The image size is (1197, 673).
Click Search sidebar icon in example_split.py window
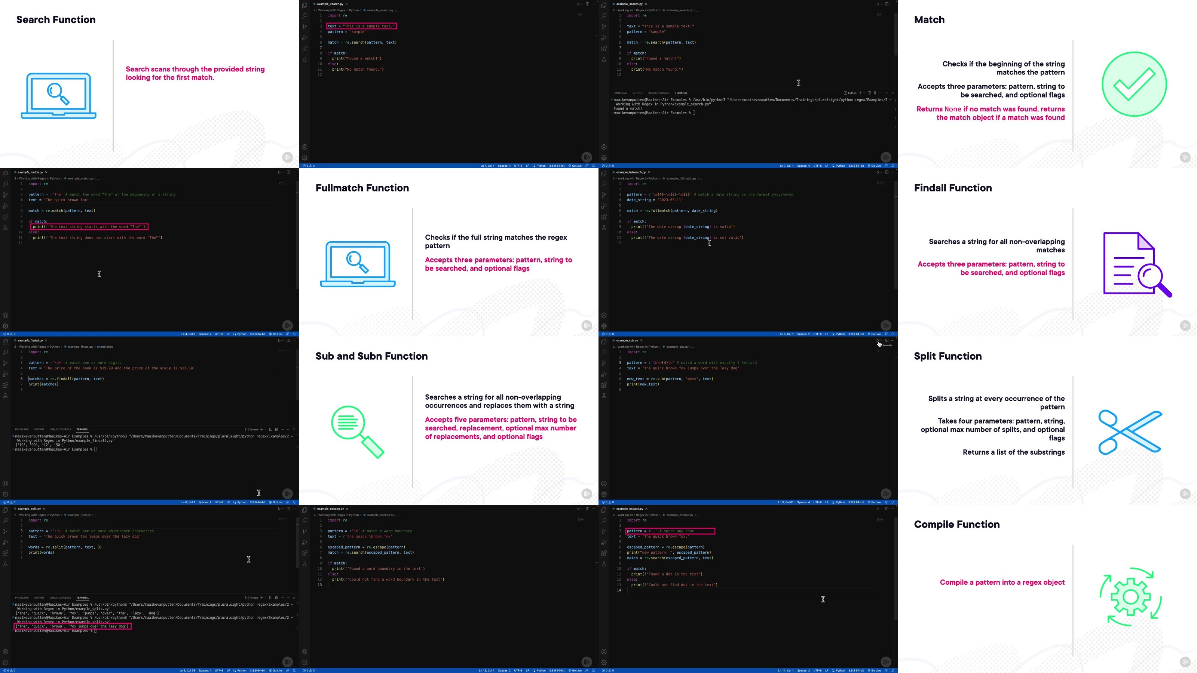point(5,521)
